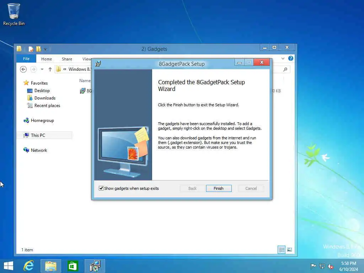The width and height of the screenshot is (364, 273).
Task: Open Action Center flag in tray
Action: (x=313, y=266)
